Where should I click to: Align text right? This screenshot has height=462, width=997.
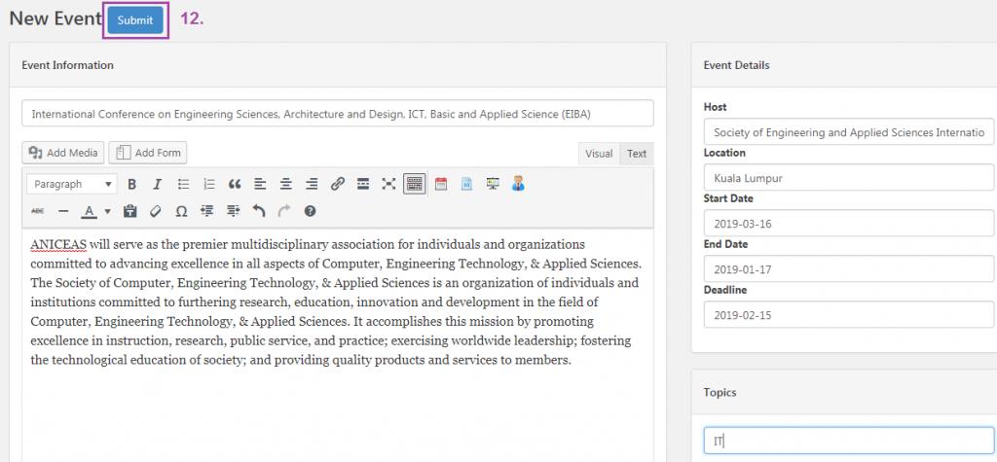click(312, 184)
